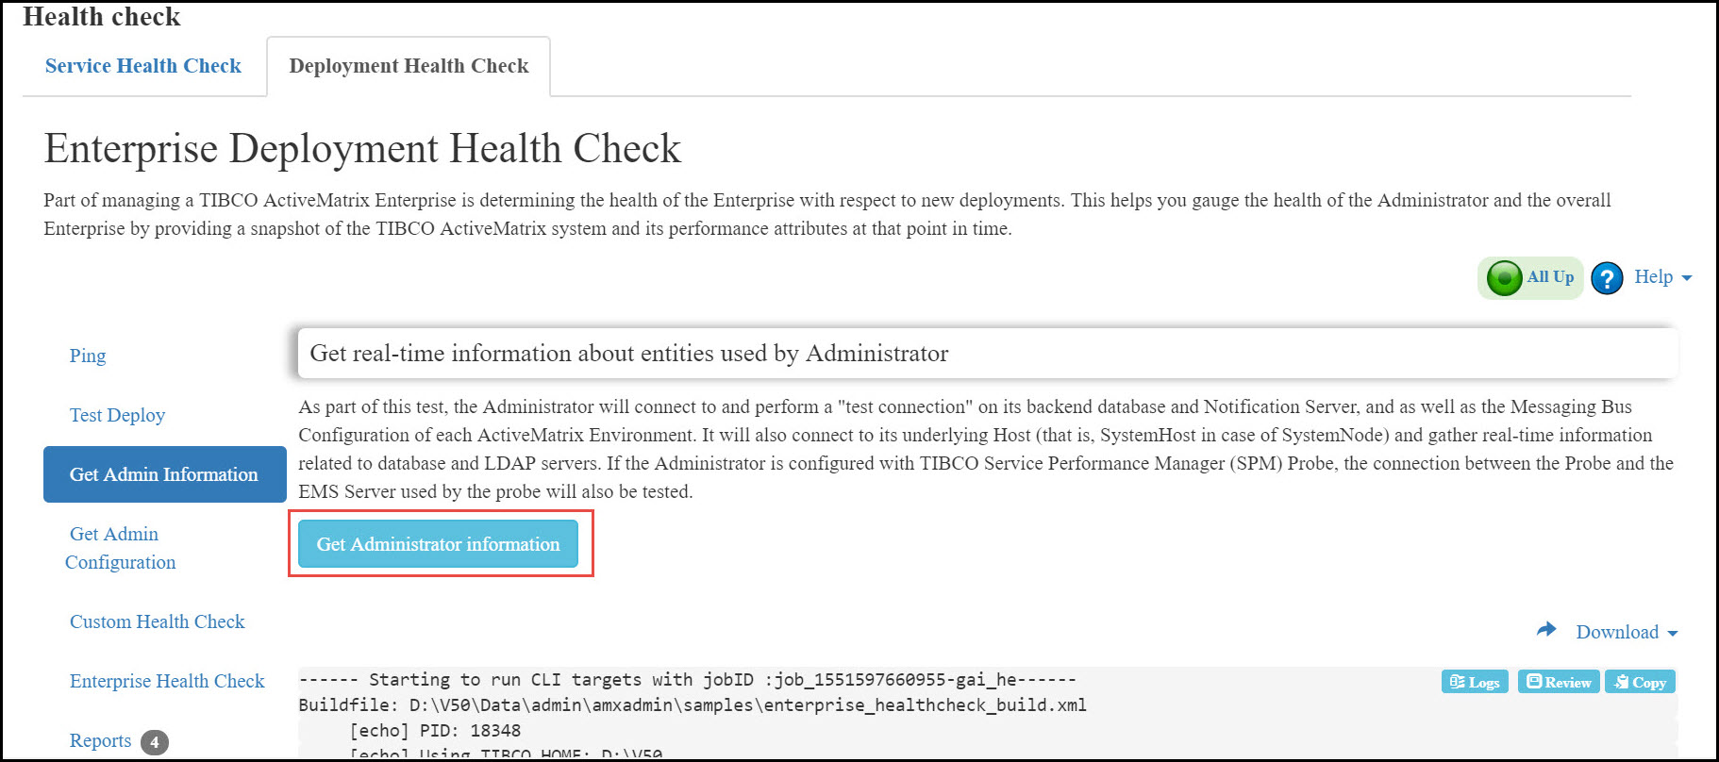The height and width of the screenshot is (762, 1719).
Task: Open the Ping test in sidebar
Action: click(88, 356)
